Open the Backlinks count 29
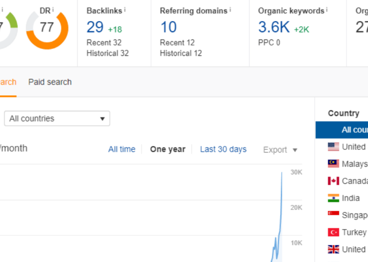 pyautogui.click(x=95, y=27)
